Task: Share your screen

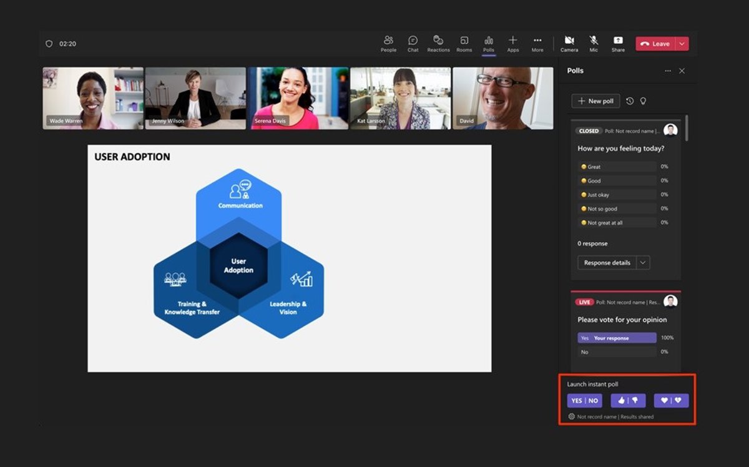Action: click(x=617, y=43)
